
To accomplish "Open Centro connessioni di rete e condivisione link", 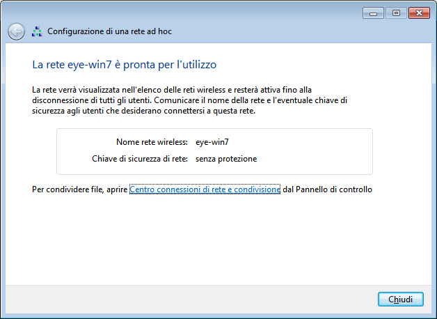I will (x=205, y=189).
